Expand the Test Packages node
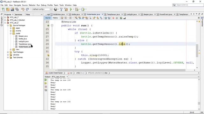 (x=8, y=52)
